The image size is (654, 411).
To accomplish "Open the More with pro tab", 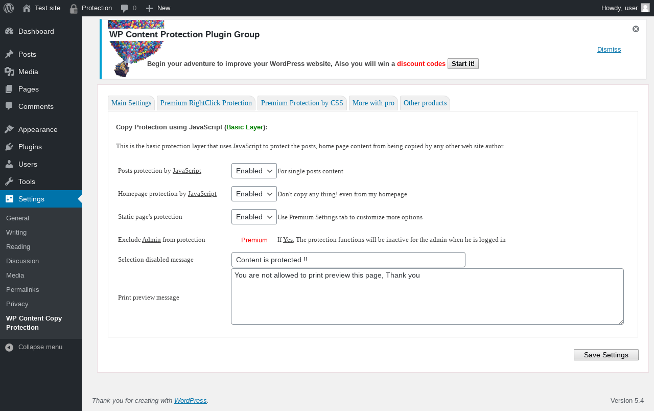I will pyautogui.click(x=373, y=103).
